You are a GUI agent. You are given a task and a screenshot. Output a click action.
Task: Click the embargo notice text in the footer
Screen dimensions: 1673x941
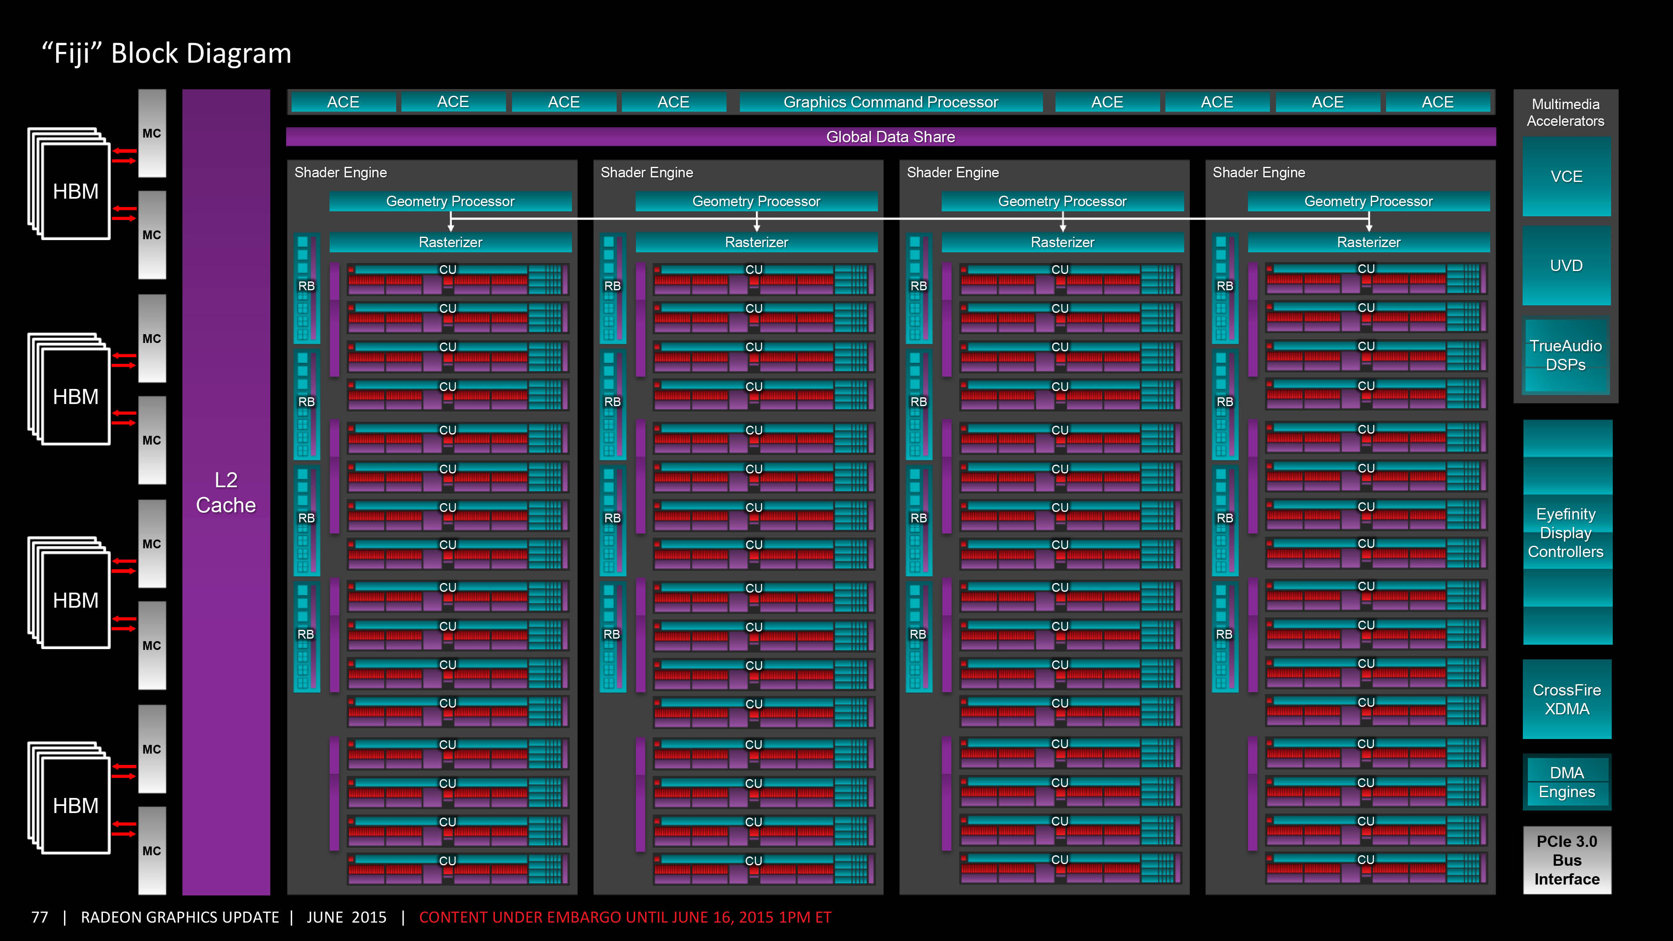tap(625, 917)
